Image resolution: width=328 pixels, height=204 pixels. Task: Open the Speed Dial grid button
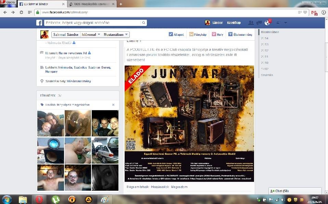pyautogui.click(x=29, y=12)
